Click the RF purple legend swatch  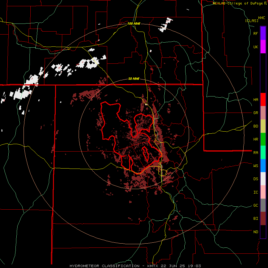coord(263,33)
